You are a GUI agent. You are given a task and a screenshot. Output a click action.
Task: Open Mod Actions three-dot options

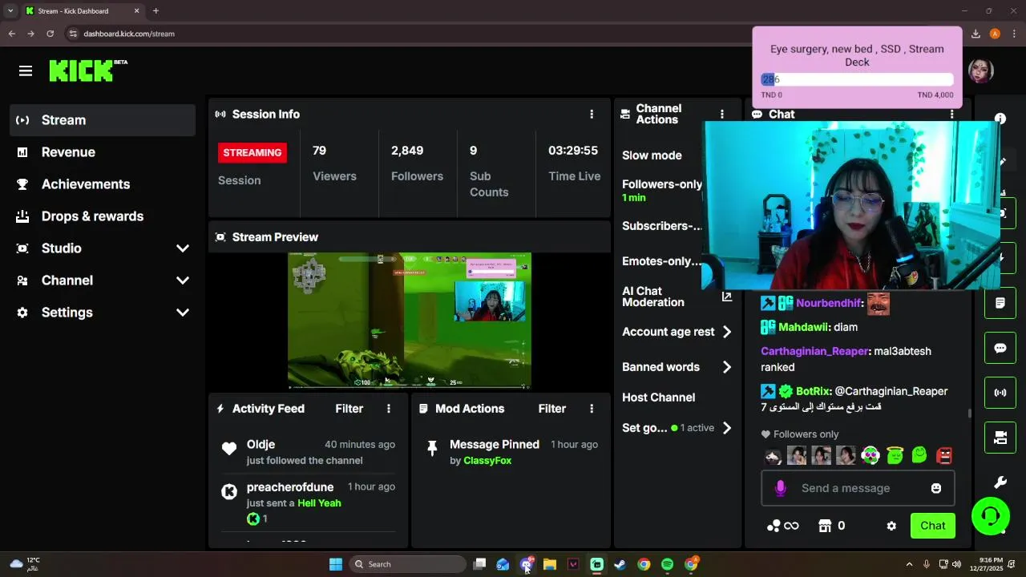click(x=592, y=409)
